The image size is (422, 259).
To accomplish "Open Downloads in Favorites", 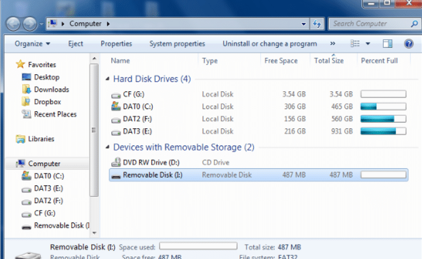I will coord(51,90).
